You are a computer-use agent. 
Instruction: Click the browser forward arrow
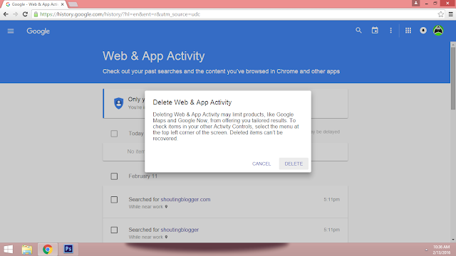[x=16, y=14]
